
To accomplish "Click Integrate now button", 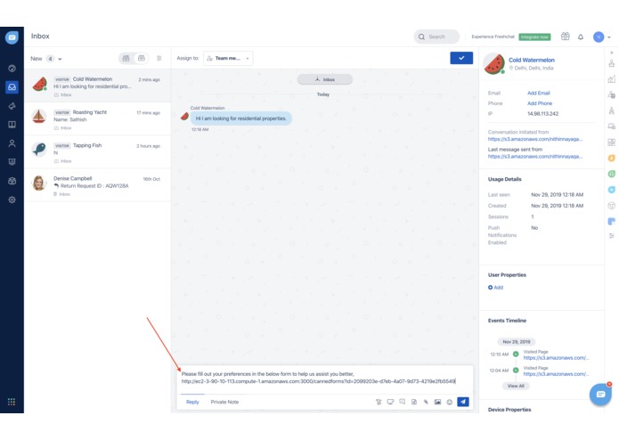I will (534, 37).
